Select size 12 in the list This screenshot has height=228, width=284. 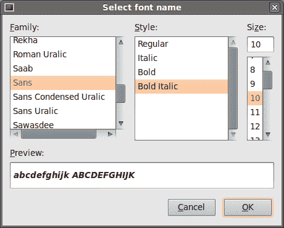(255, 126)
